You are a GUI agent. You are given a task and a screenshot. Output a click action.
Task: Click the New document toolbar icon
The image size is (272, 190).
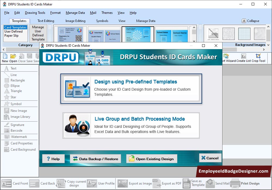[5, 56]
